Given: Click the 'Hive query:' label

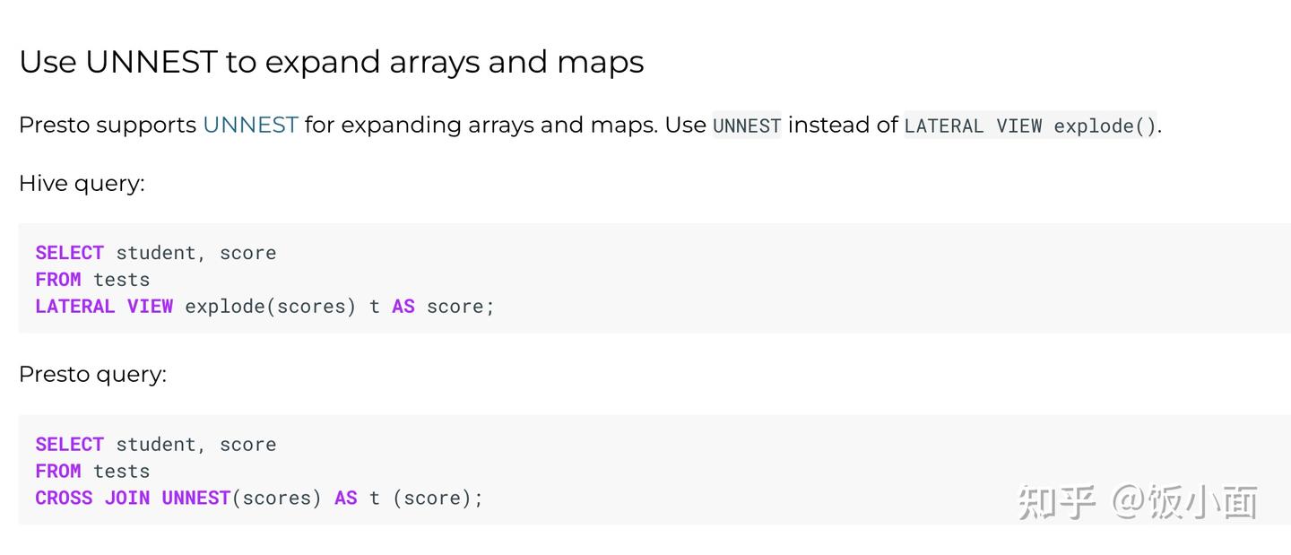Looking at the screenshot, I should [x=82, y=183].
